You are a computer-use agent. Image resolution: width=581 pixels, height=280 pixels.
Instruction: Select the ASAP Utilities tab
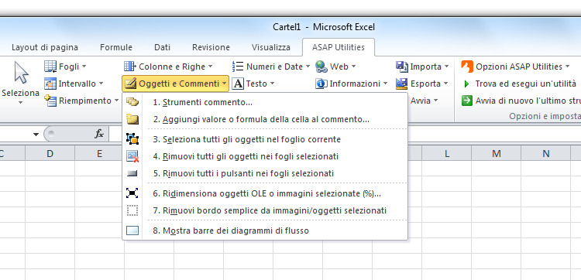tap(339, 47)
